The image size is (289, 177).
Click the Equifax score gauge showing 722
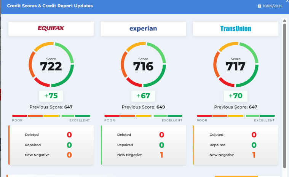51,64
